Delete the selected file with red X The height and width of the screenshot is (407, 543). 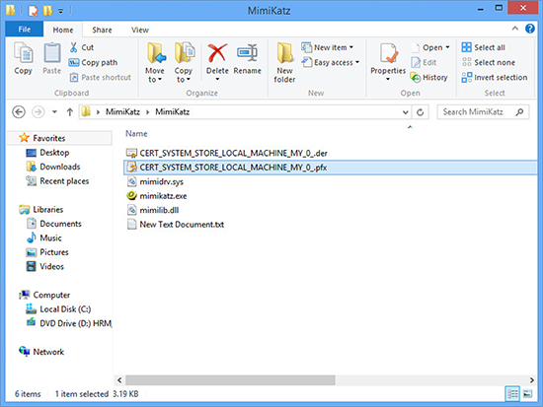217,61
